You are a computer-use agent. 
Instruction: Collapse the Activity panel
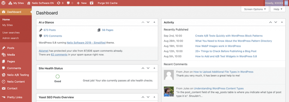click(282, 22)
